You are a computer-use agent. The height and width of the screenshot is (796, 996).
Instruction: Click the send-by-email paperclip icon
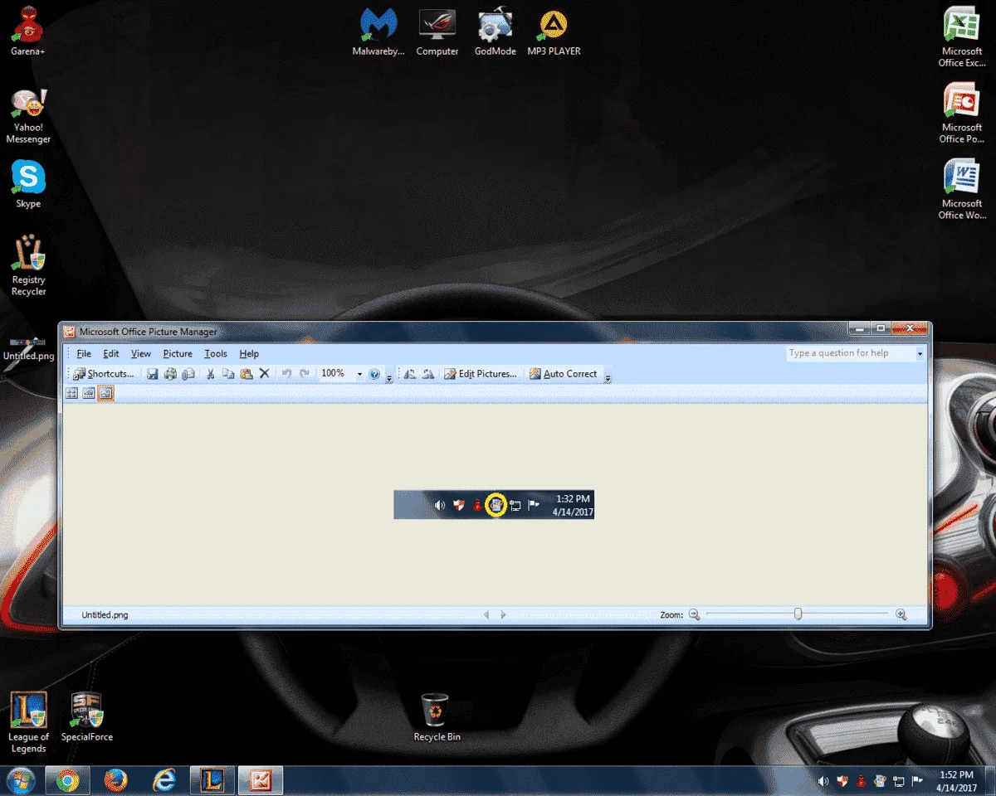(x=188, y=374)
